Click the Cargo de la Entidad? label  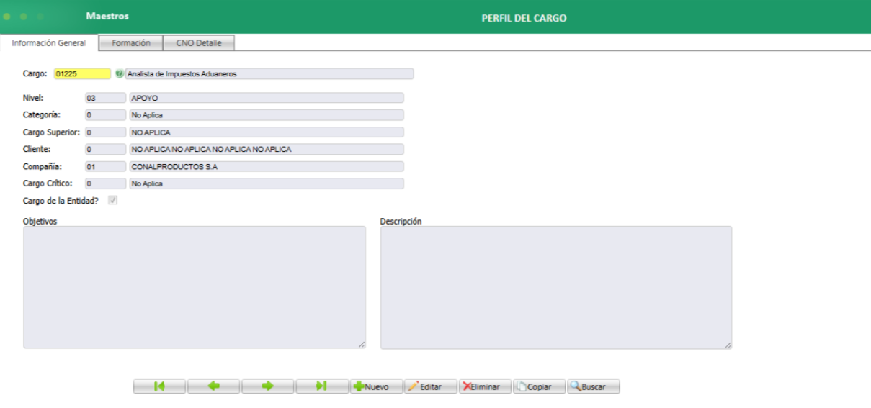[61, 201]
